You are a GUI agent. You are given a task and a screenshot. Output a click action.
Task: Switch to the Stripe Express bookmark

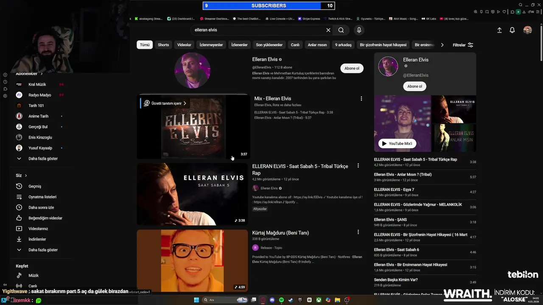point(309,19)
